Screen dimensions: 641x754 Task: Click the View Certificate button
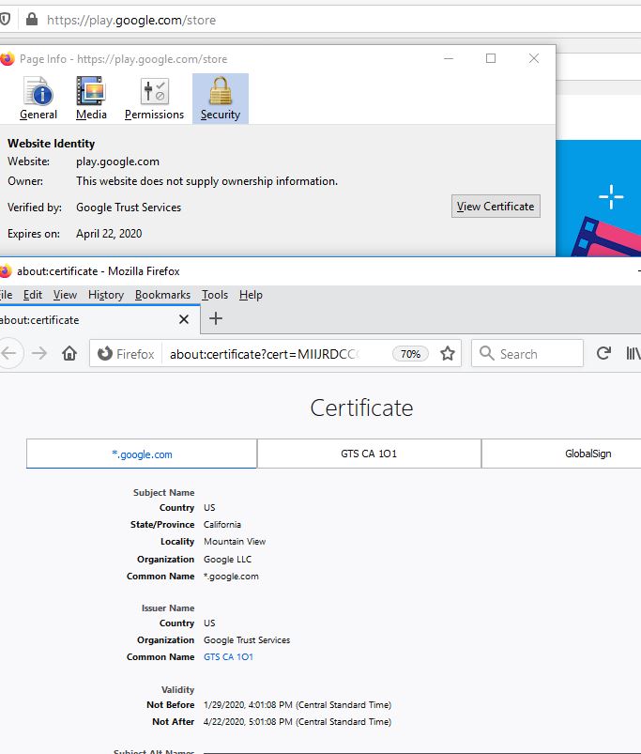[x=496, y=207]
